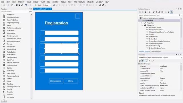Pin the Toolbox panel with auto-hide icon
This screenshot has height=103, width=183.
coord(29,9)
